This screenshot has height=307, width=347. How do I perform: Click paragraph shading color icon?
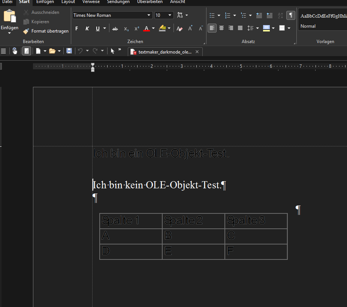coord(266,28)
